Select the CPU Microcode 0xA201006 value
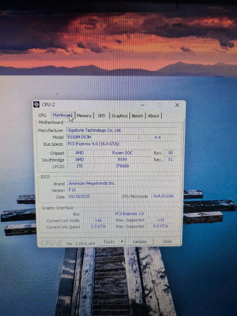The height and width of the screenshot is (316, 237). click(164, 196)
